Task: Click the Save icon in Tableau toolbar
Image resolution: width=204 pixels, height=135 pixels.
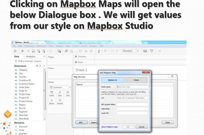Action: click(x=33, y=51)
